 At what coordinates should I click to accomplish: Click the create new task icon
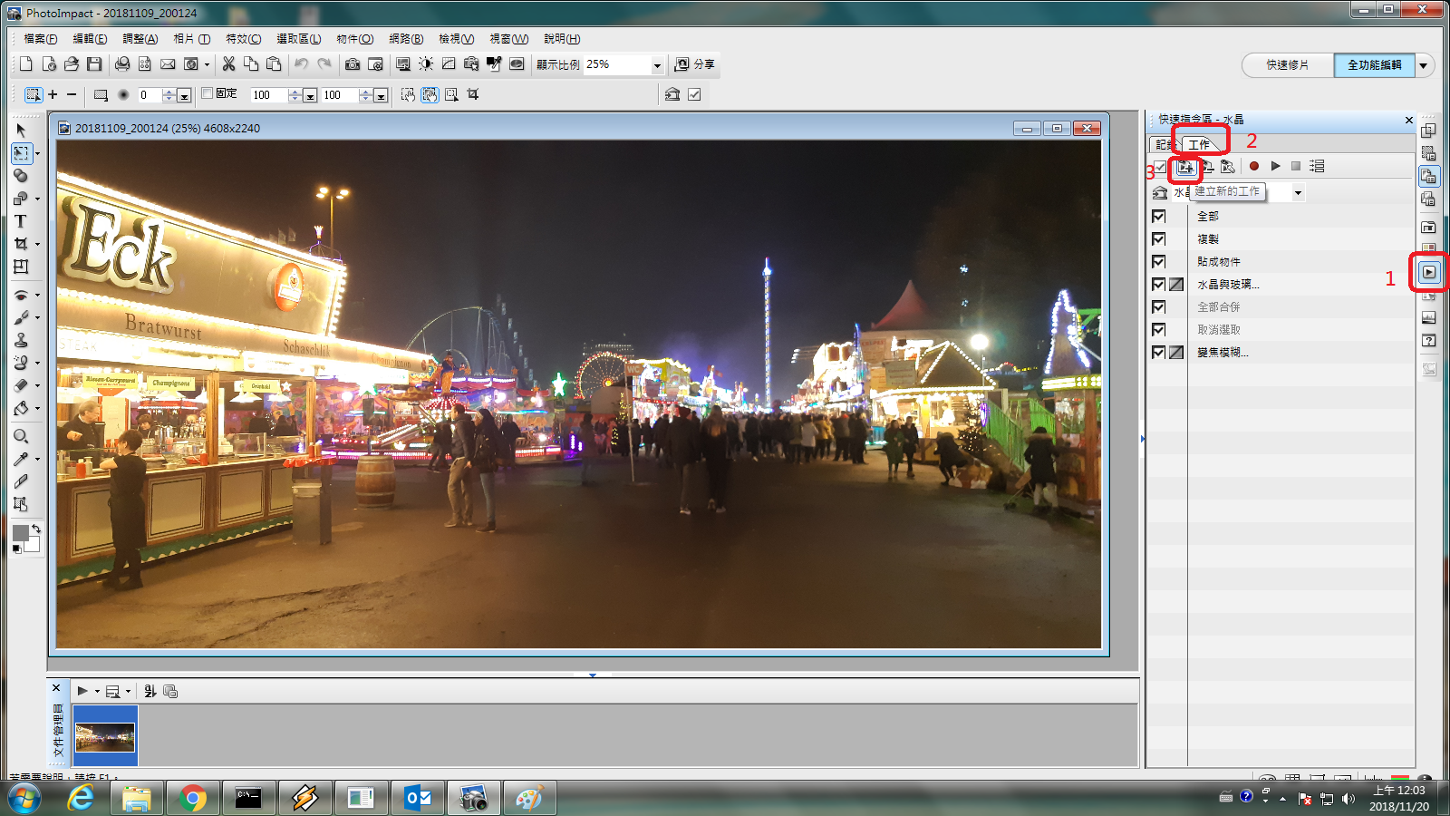pyautogui.click(x=1185, y=167)
